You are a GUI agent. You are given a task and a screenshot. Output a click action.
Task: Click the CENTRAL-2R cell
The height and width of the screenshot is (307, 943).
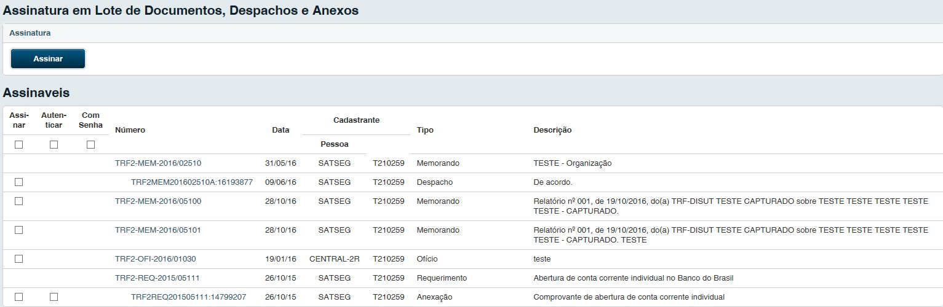(335, 259)
